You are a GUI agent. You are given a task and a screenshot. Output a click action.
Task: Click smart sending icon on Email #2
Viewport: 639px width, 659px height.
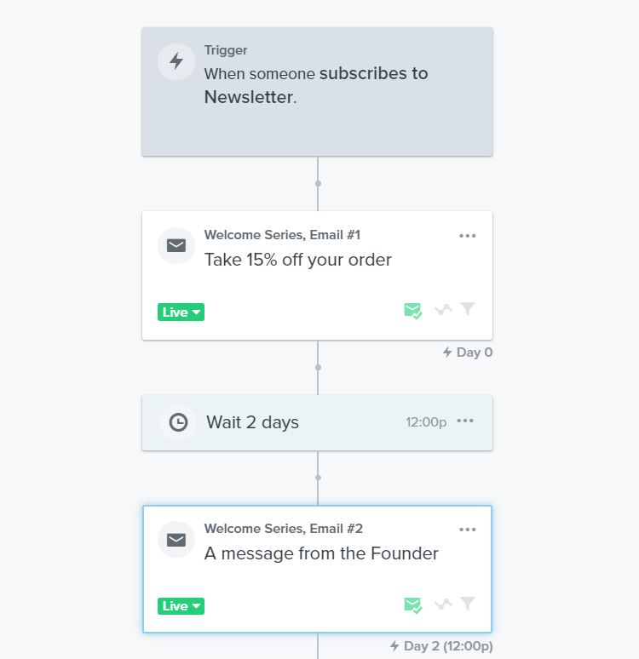click(x=412, y=605)
